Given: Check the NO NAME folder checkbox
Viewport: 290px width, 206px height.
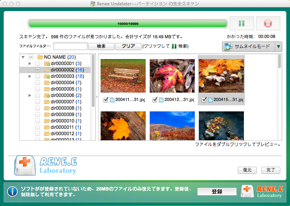Looking at the screenshot, I should pos(31,57).
